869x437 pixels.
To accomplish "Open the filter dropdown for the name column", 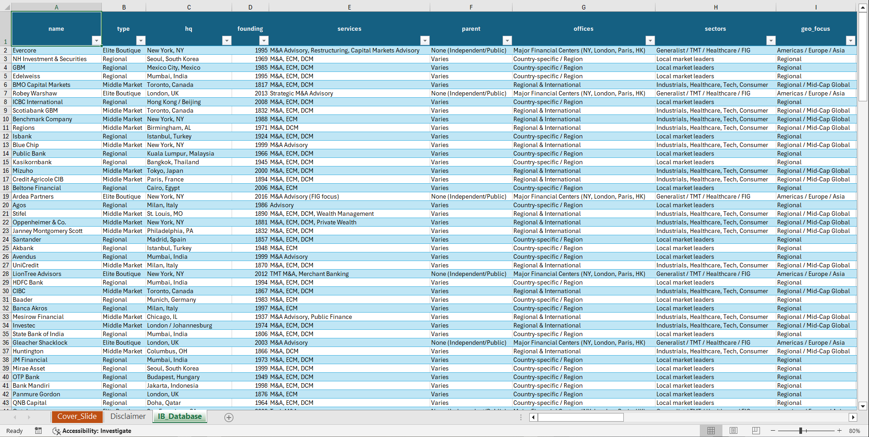I will [x=96, y=40].
